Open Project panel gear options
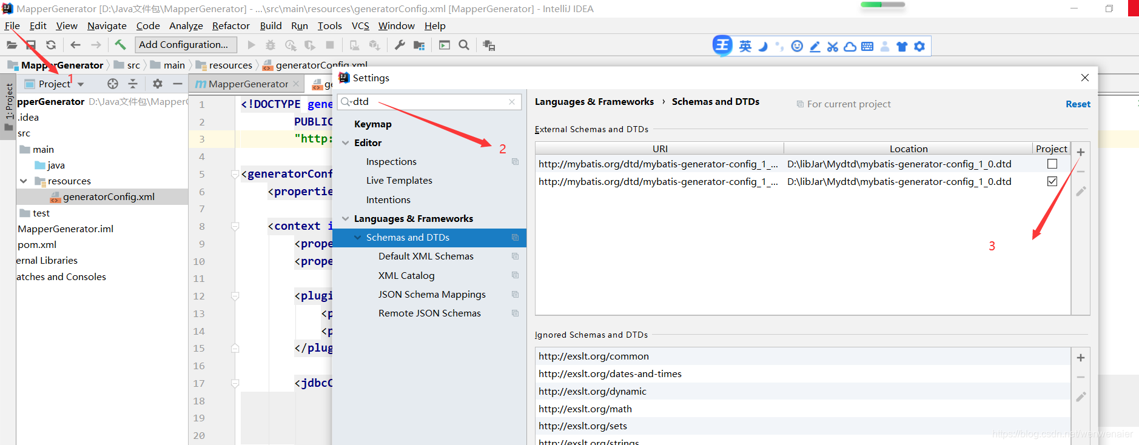This screenshot has height=445, width=1139. coord(158,84)
